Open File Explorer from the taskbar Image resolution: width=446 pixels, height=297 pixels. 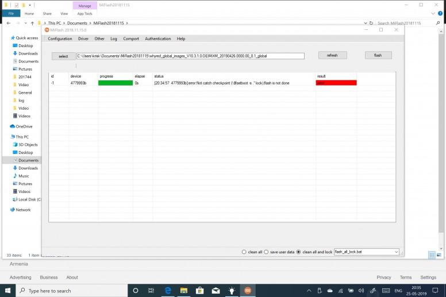[x=184, y=290]
